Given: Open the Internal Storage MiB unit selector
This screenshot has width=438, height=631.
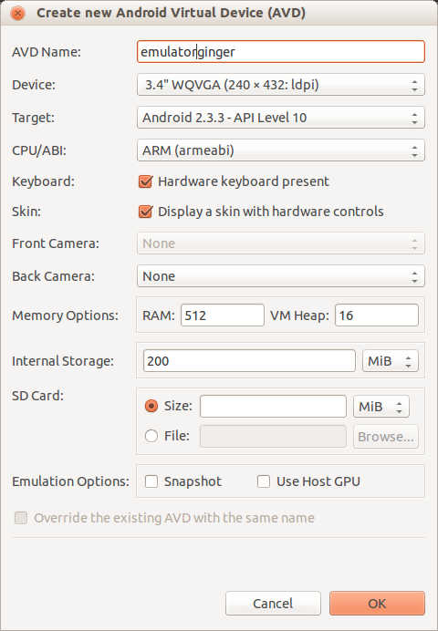Looking at the screenshot, I should pyautogui.click(x=391, y=361).
